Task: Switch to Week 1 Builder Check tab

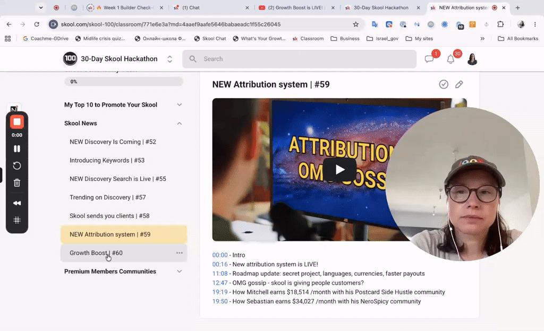Action: click(x=125, y=7)
